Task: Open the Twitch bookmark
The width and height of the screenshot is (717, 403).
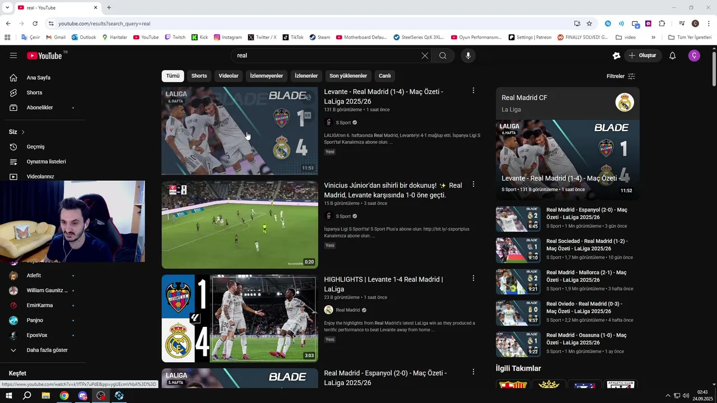Action: tap(175, 38)
